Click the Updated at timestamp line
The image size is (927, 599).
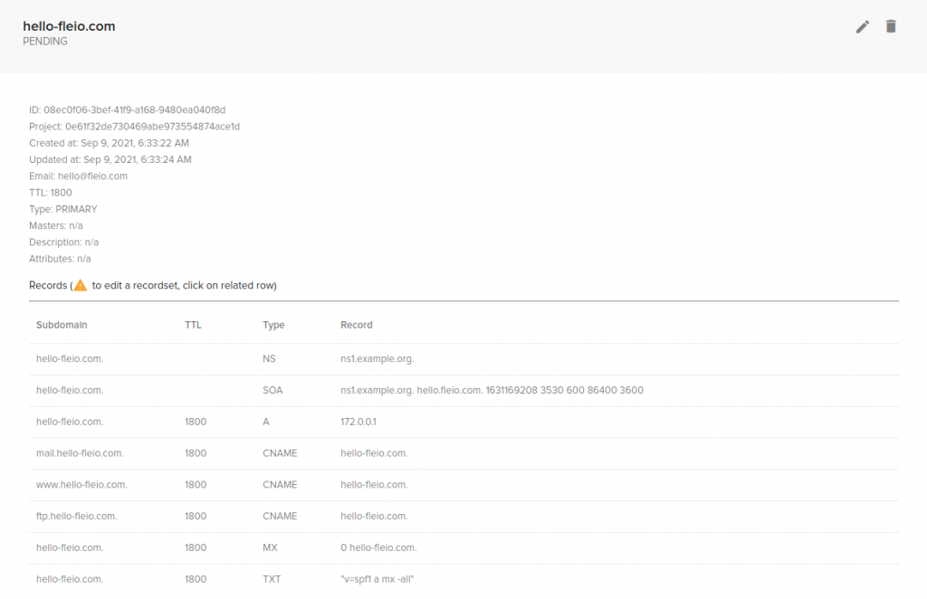tap(110, 159)
